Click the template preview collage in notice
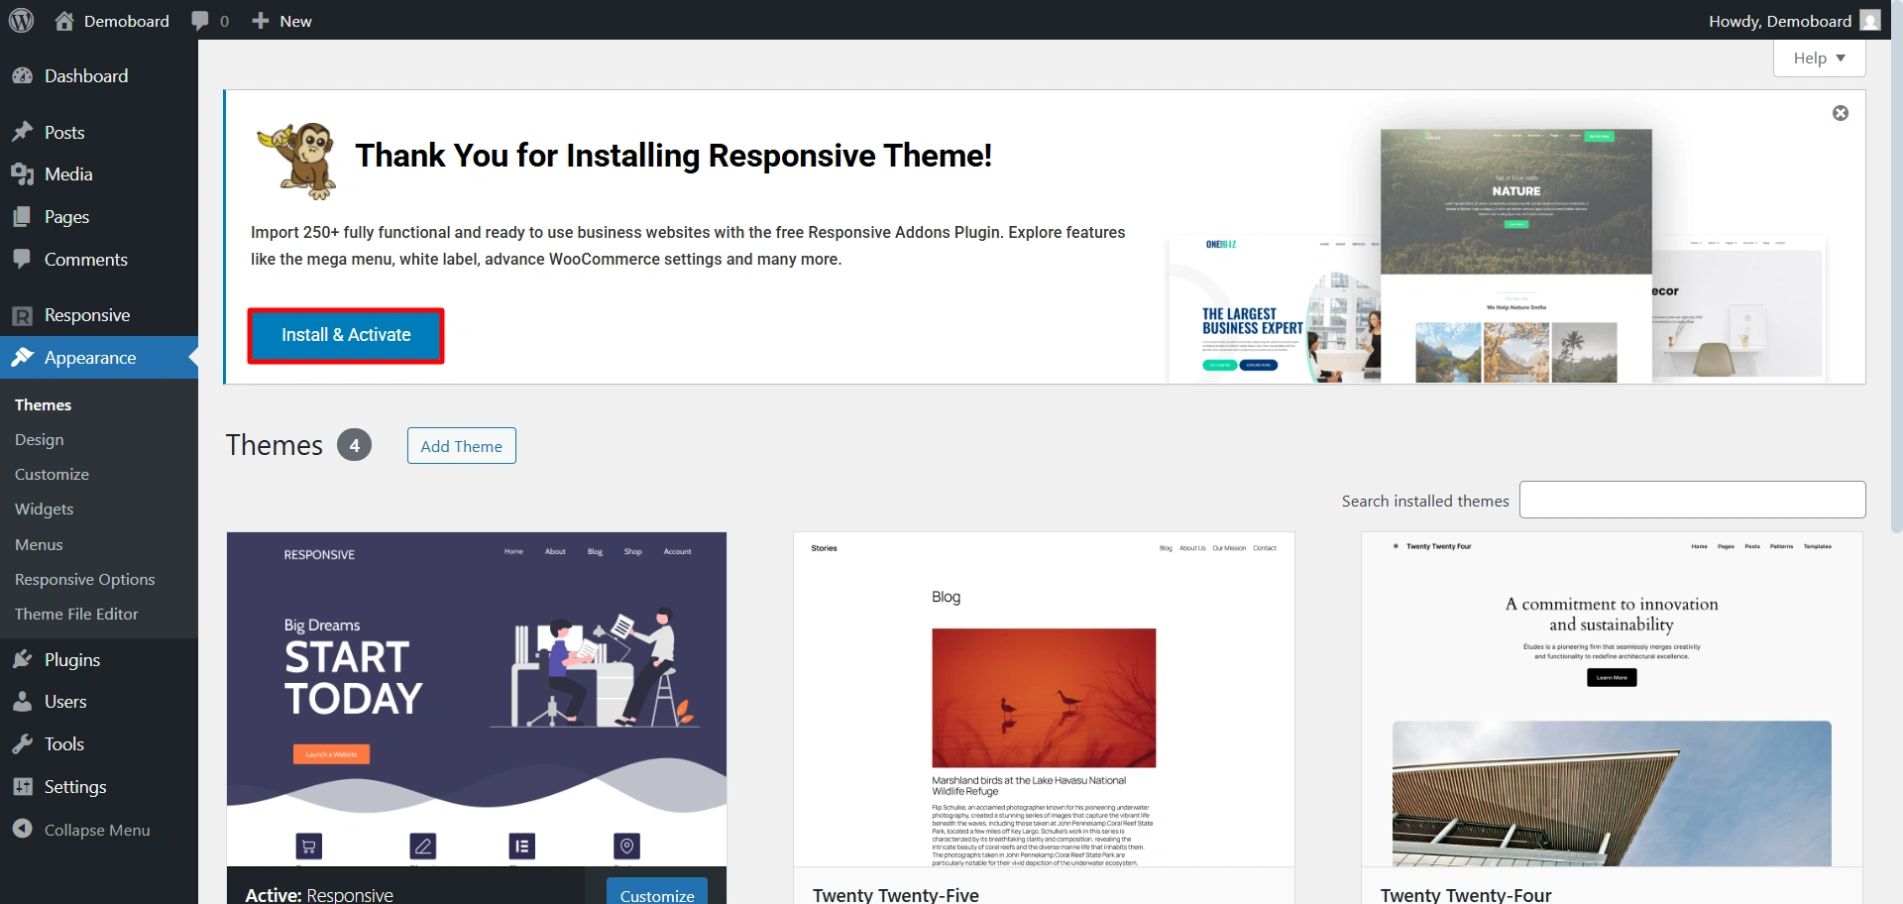Viewport: 1903px width, 904px height. click(x=1497, y=255)
